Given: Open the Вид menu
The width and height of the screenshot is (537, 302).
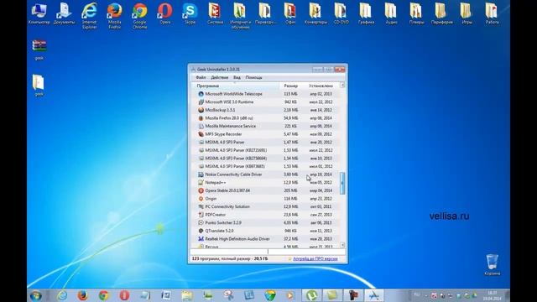Looking at the screenshot, I should [x=237, y=78].
